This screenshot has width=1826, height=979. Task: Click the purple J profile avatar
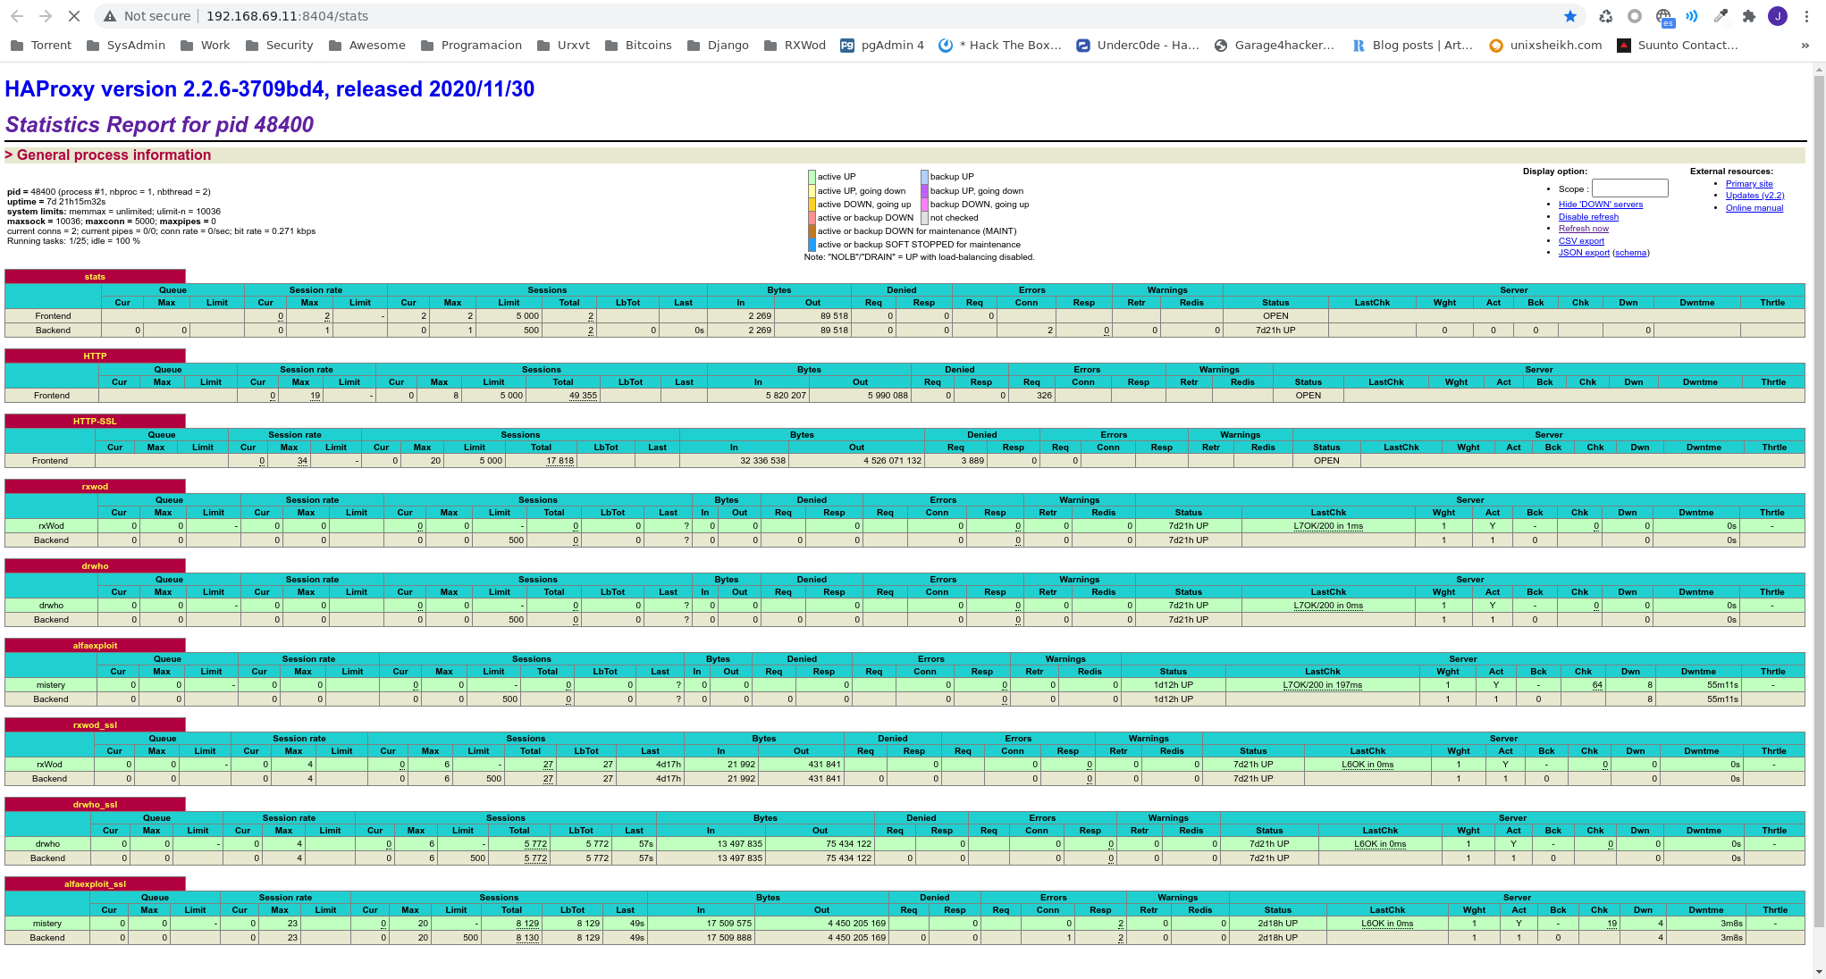1778,16
